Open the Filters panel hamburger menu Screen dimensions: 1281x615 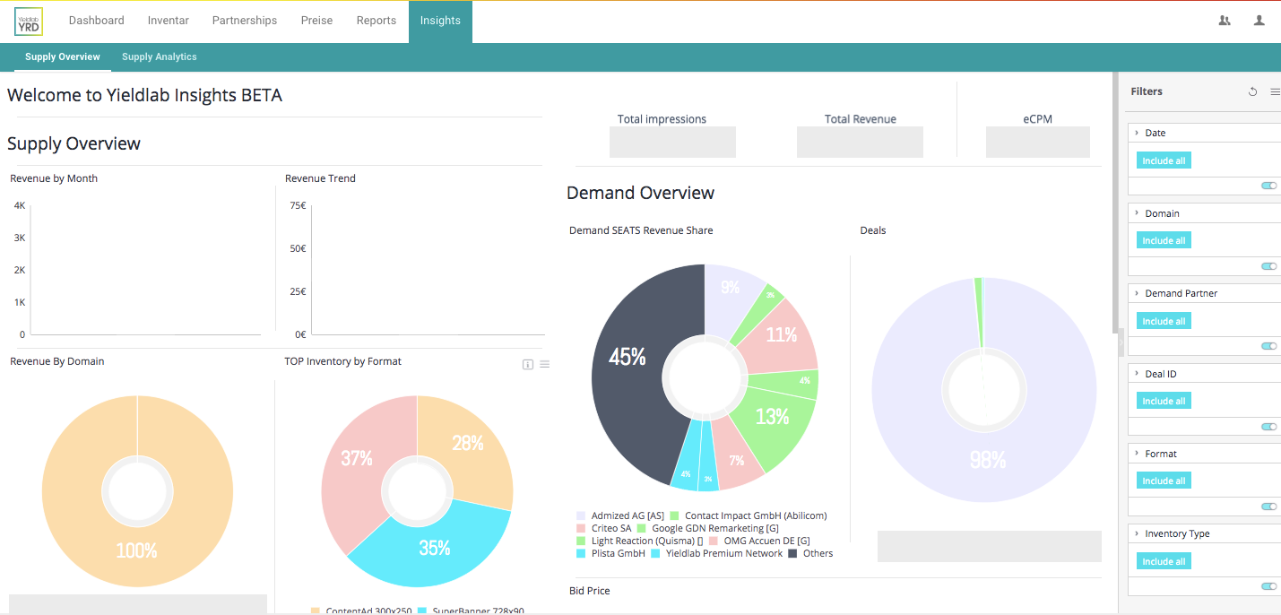pyautogui.click(x=1275, y=91)
